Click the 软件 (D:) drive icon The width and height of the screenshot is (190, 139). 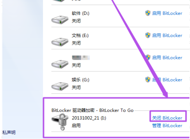pyautogui.click(x=60, y=20)
